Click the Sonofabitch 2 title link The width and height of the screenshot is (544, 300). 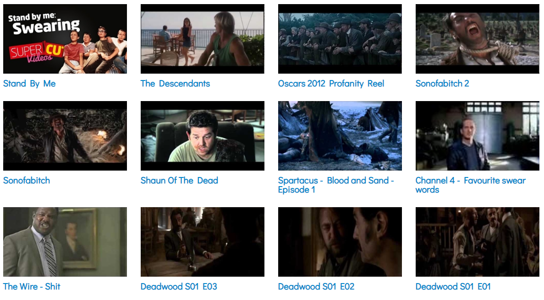point(442,83)
